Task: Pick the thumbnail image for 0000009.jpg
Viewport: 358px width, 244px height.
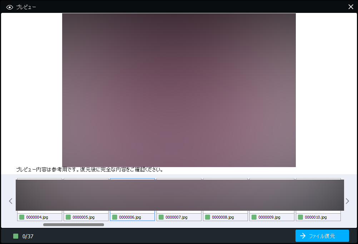Action: coord(272,196)
